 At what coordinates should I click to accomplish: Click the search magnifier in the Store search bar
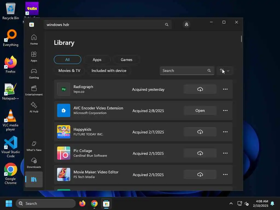(167, 25)
